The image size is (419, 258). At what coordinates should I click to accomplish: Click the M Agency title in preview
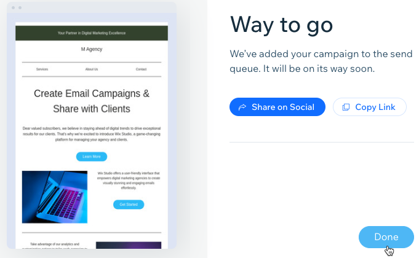click(x=92, y=49)
